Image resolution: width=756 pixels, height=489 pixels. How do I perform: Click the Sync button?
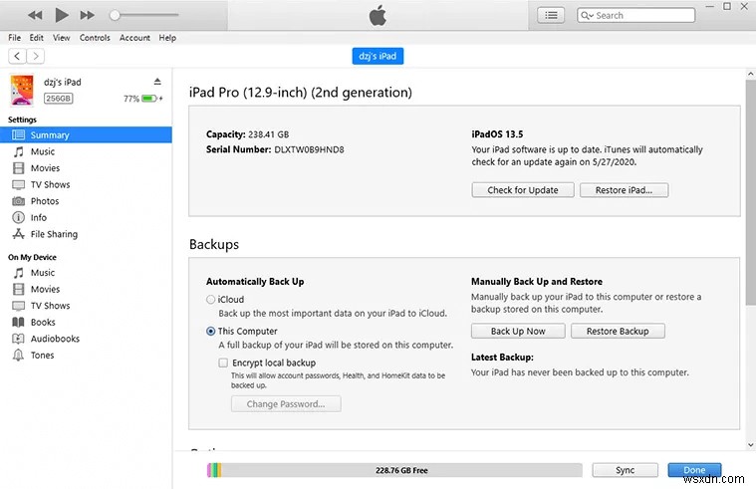(x=625, y=470)
